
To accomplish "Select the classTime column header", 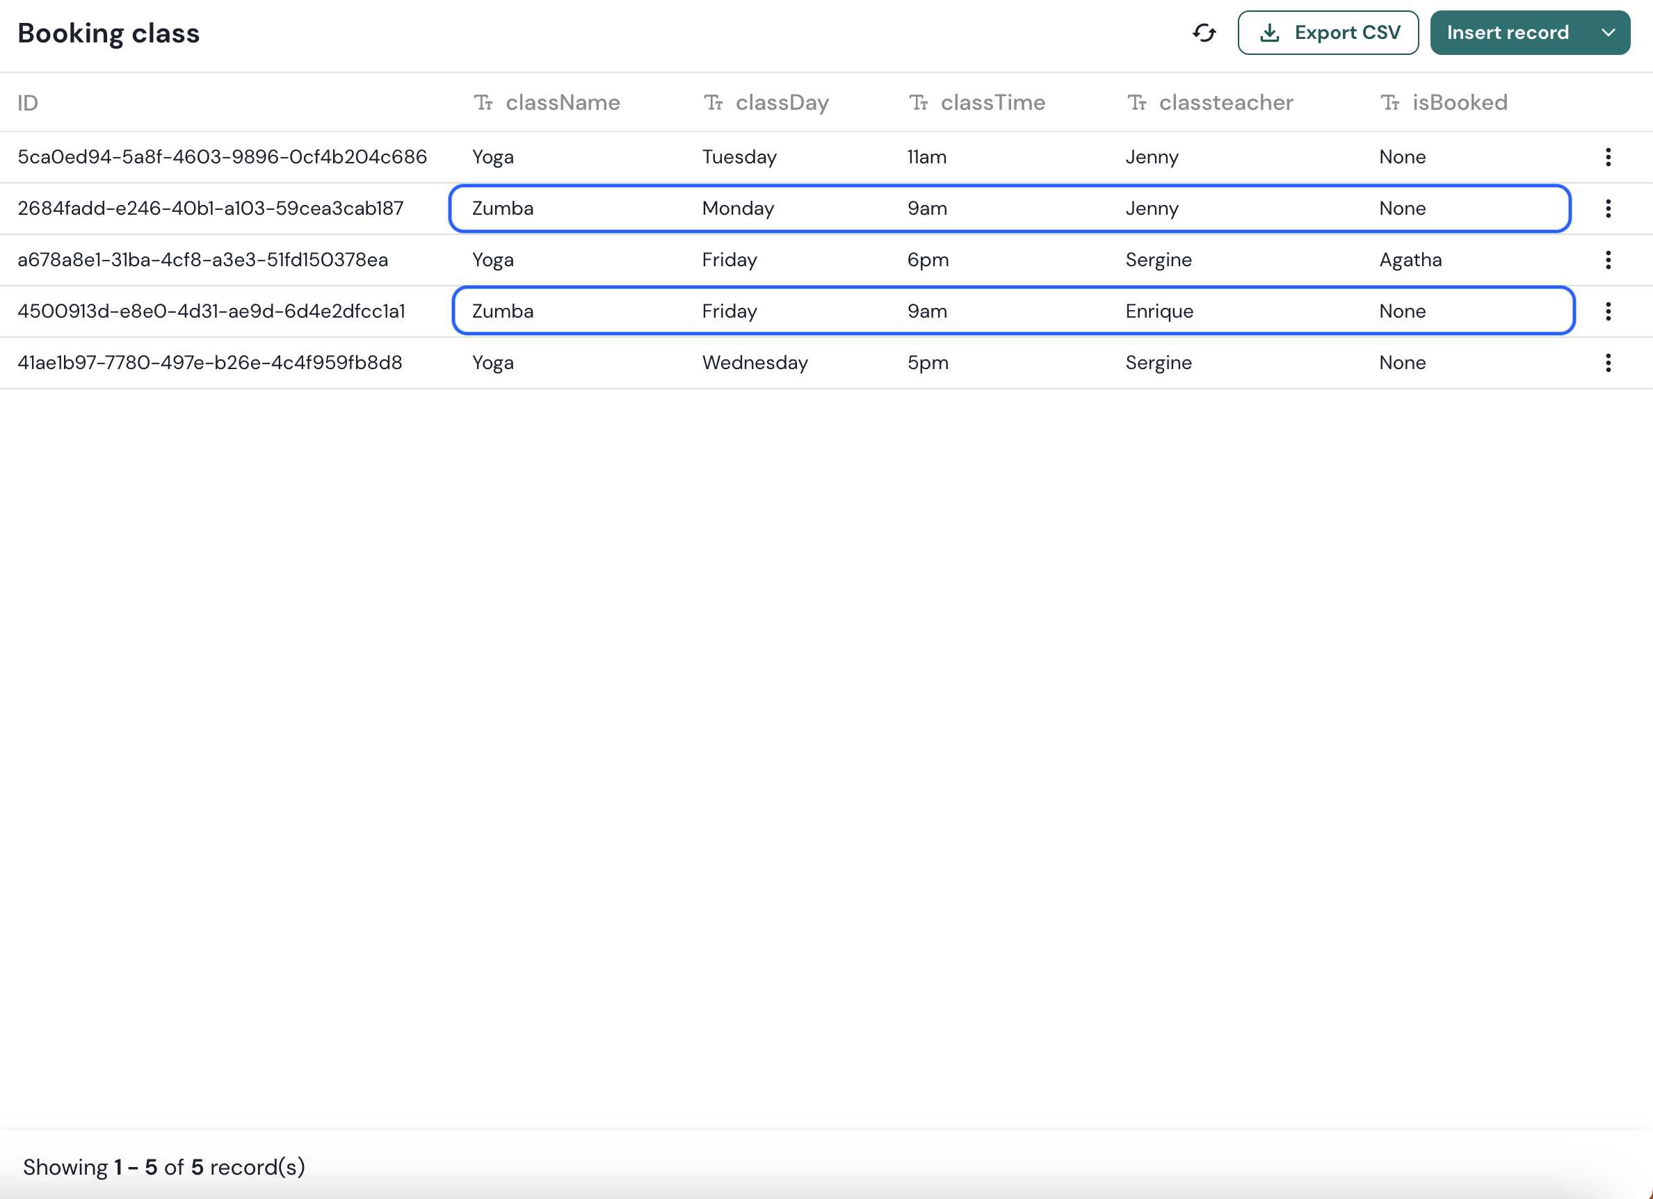I will [x=992, y=103].
